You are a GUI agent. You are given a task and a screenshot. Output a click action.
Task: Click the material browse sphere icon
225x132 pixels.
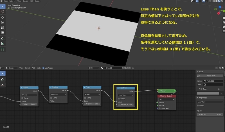tap(102, 68)
